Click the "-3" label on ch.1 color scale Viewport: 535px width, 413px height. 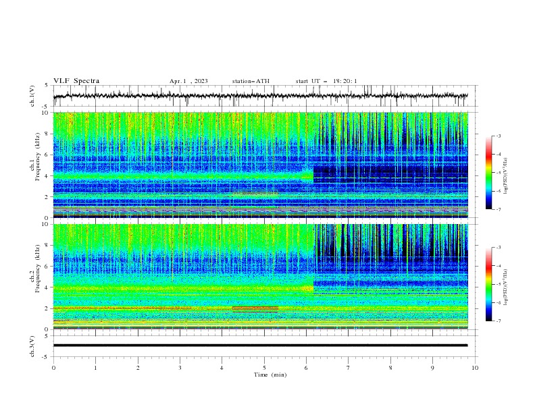click(x=499, y=136)
